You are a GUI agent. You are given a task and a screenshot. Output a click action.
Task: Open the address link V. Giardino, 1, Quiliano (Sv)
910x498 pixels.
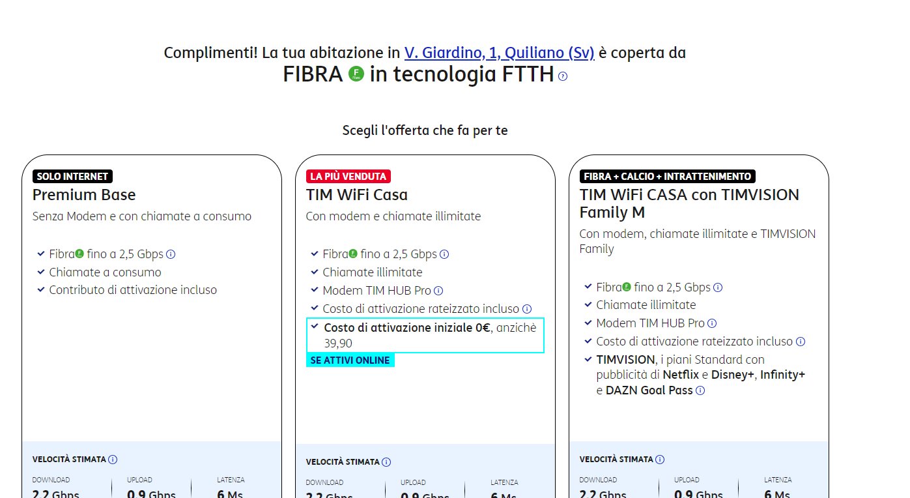pos(500,53)
